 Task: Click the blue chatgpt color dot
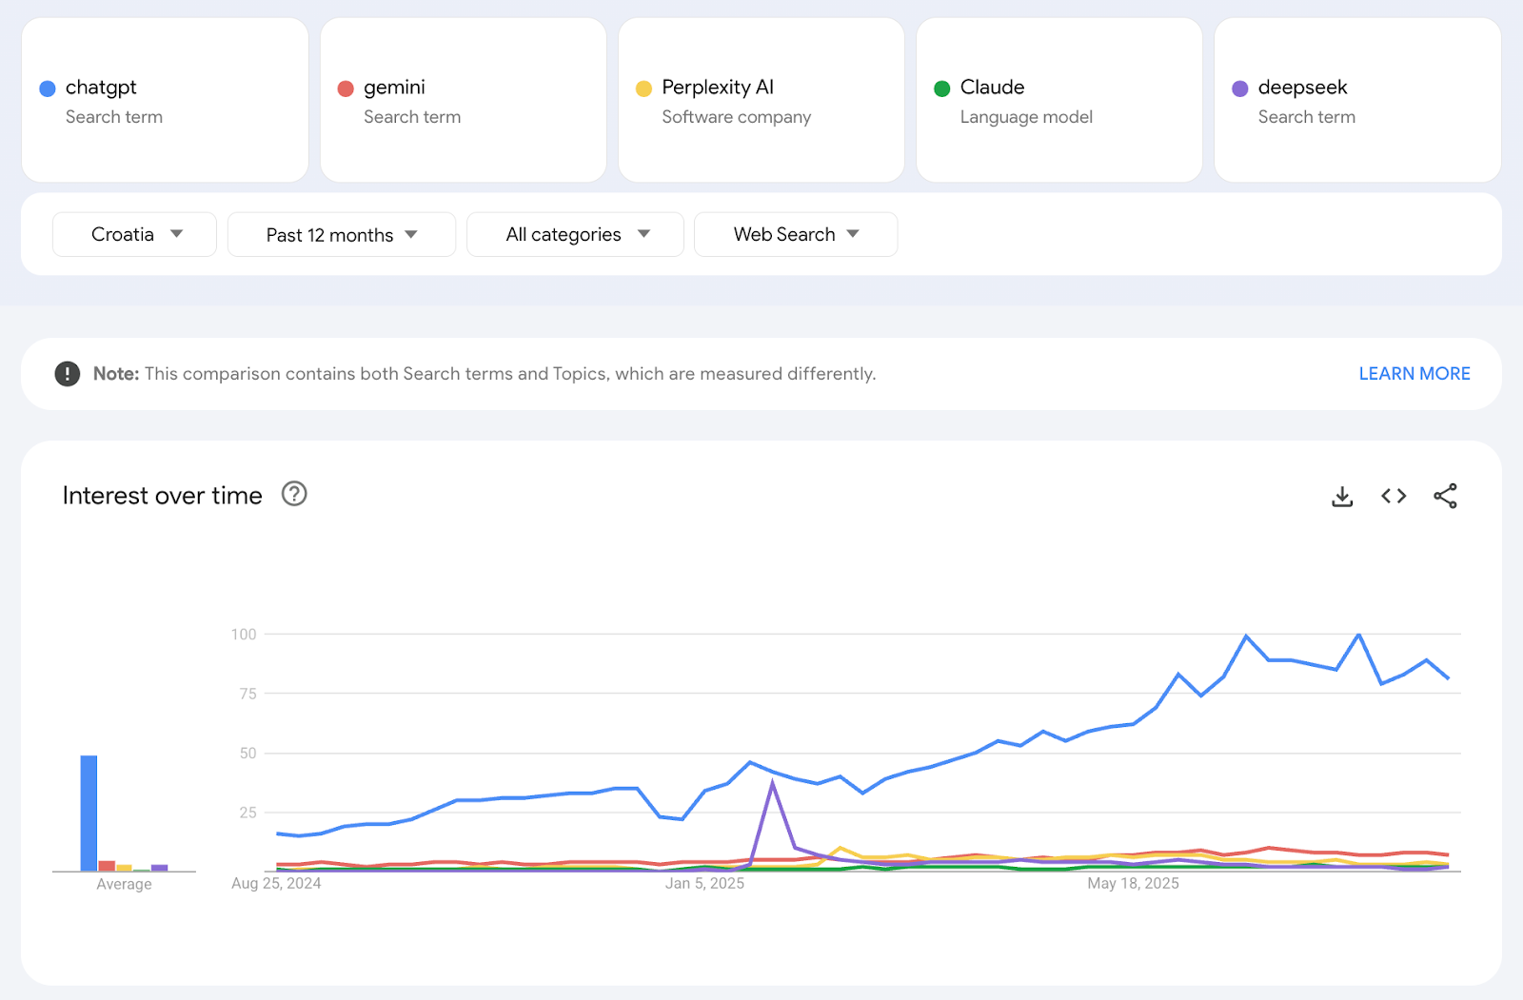click(x=48, y=88)
